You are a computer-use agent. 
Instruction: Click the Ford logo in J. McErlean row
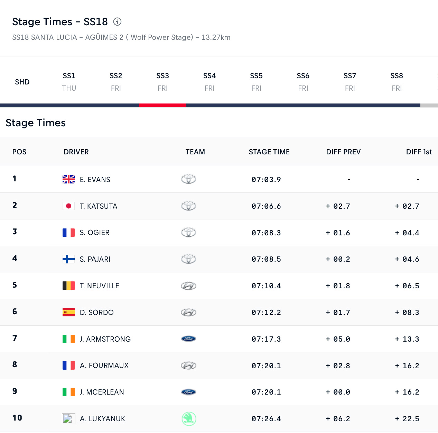click(188, 392)
